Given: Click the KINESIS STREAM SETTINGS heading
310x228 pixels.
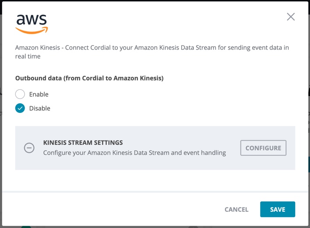Looking at the screenshot, I should (x=83, y=143).
